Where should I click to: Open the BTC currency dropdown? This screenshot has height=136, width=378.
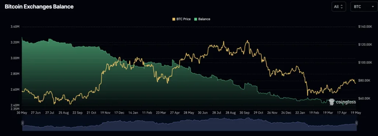pyautogui.click(x=364, y=7)
